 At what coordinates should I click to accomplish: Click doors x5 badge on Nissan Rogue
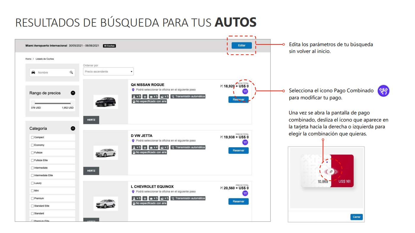point(165,96)
